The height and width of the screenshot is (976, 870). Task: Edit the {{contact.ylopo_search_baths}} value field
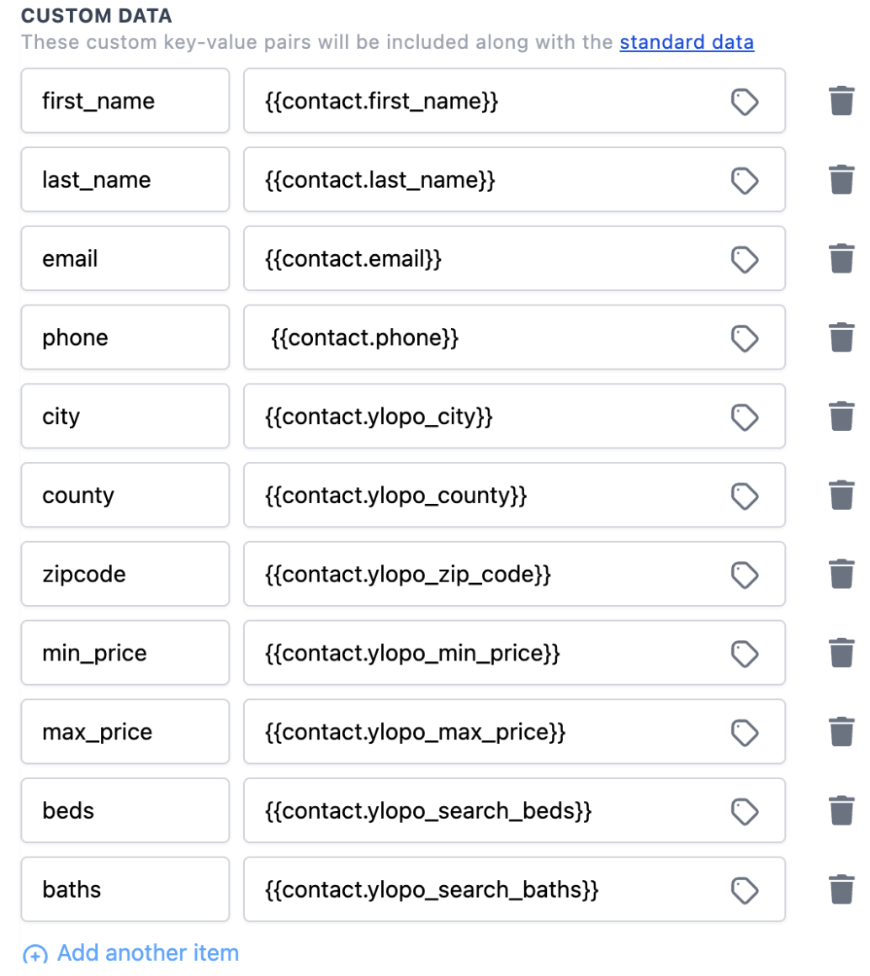[x=480, y=889]
